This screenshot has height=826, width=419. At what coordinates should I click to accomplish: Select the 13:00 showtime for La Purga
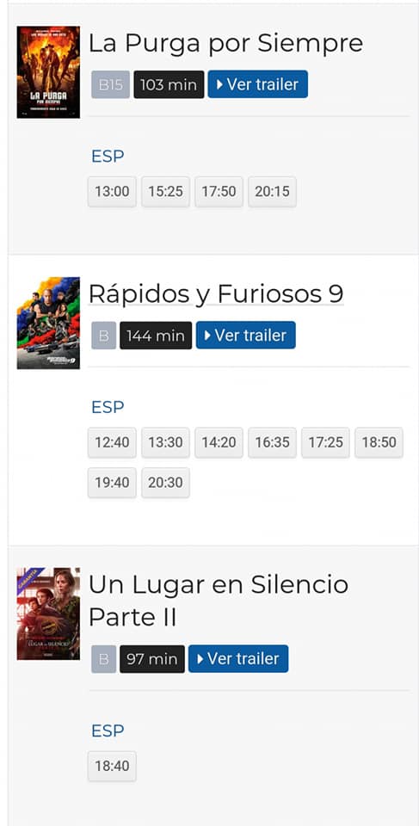(x=112, y=192)
